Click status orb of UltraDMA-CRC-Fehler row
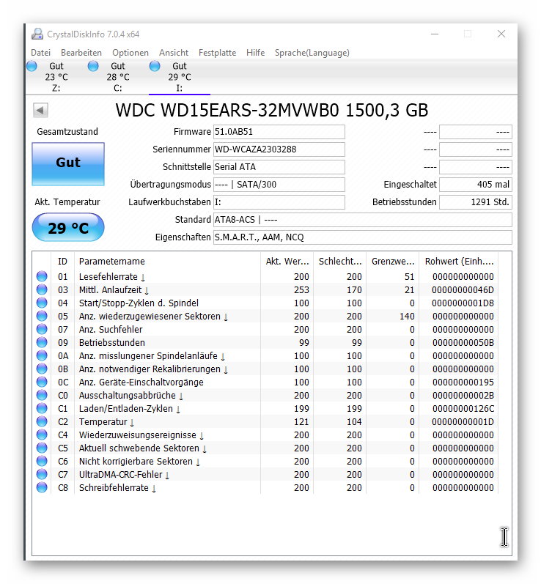The width and height of the screenshot is (541, 584). (42, 474)
